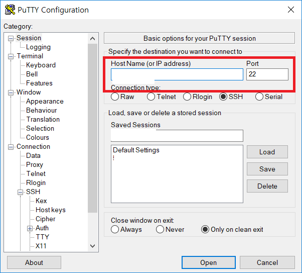Click the PuTTY icon in title bar
The image size is (302, 273).
point(10,10)
